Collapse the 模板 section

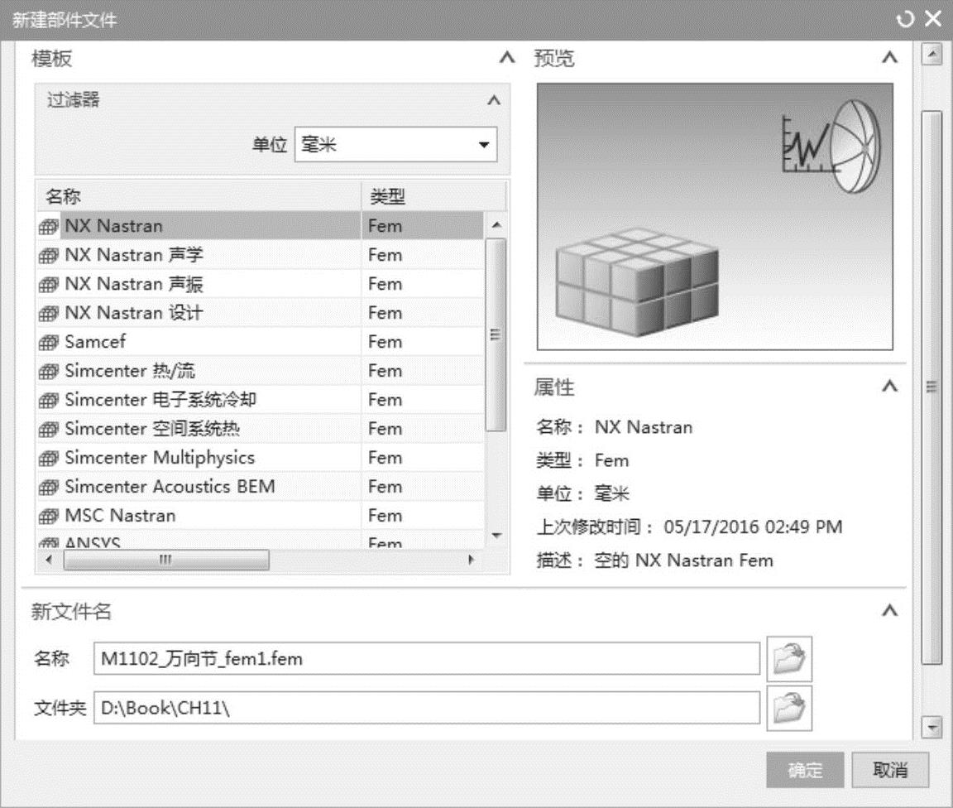pos(507,58)
